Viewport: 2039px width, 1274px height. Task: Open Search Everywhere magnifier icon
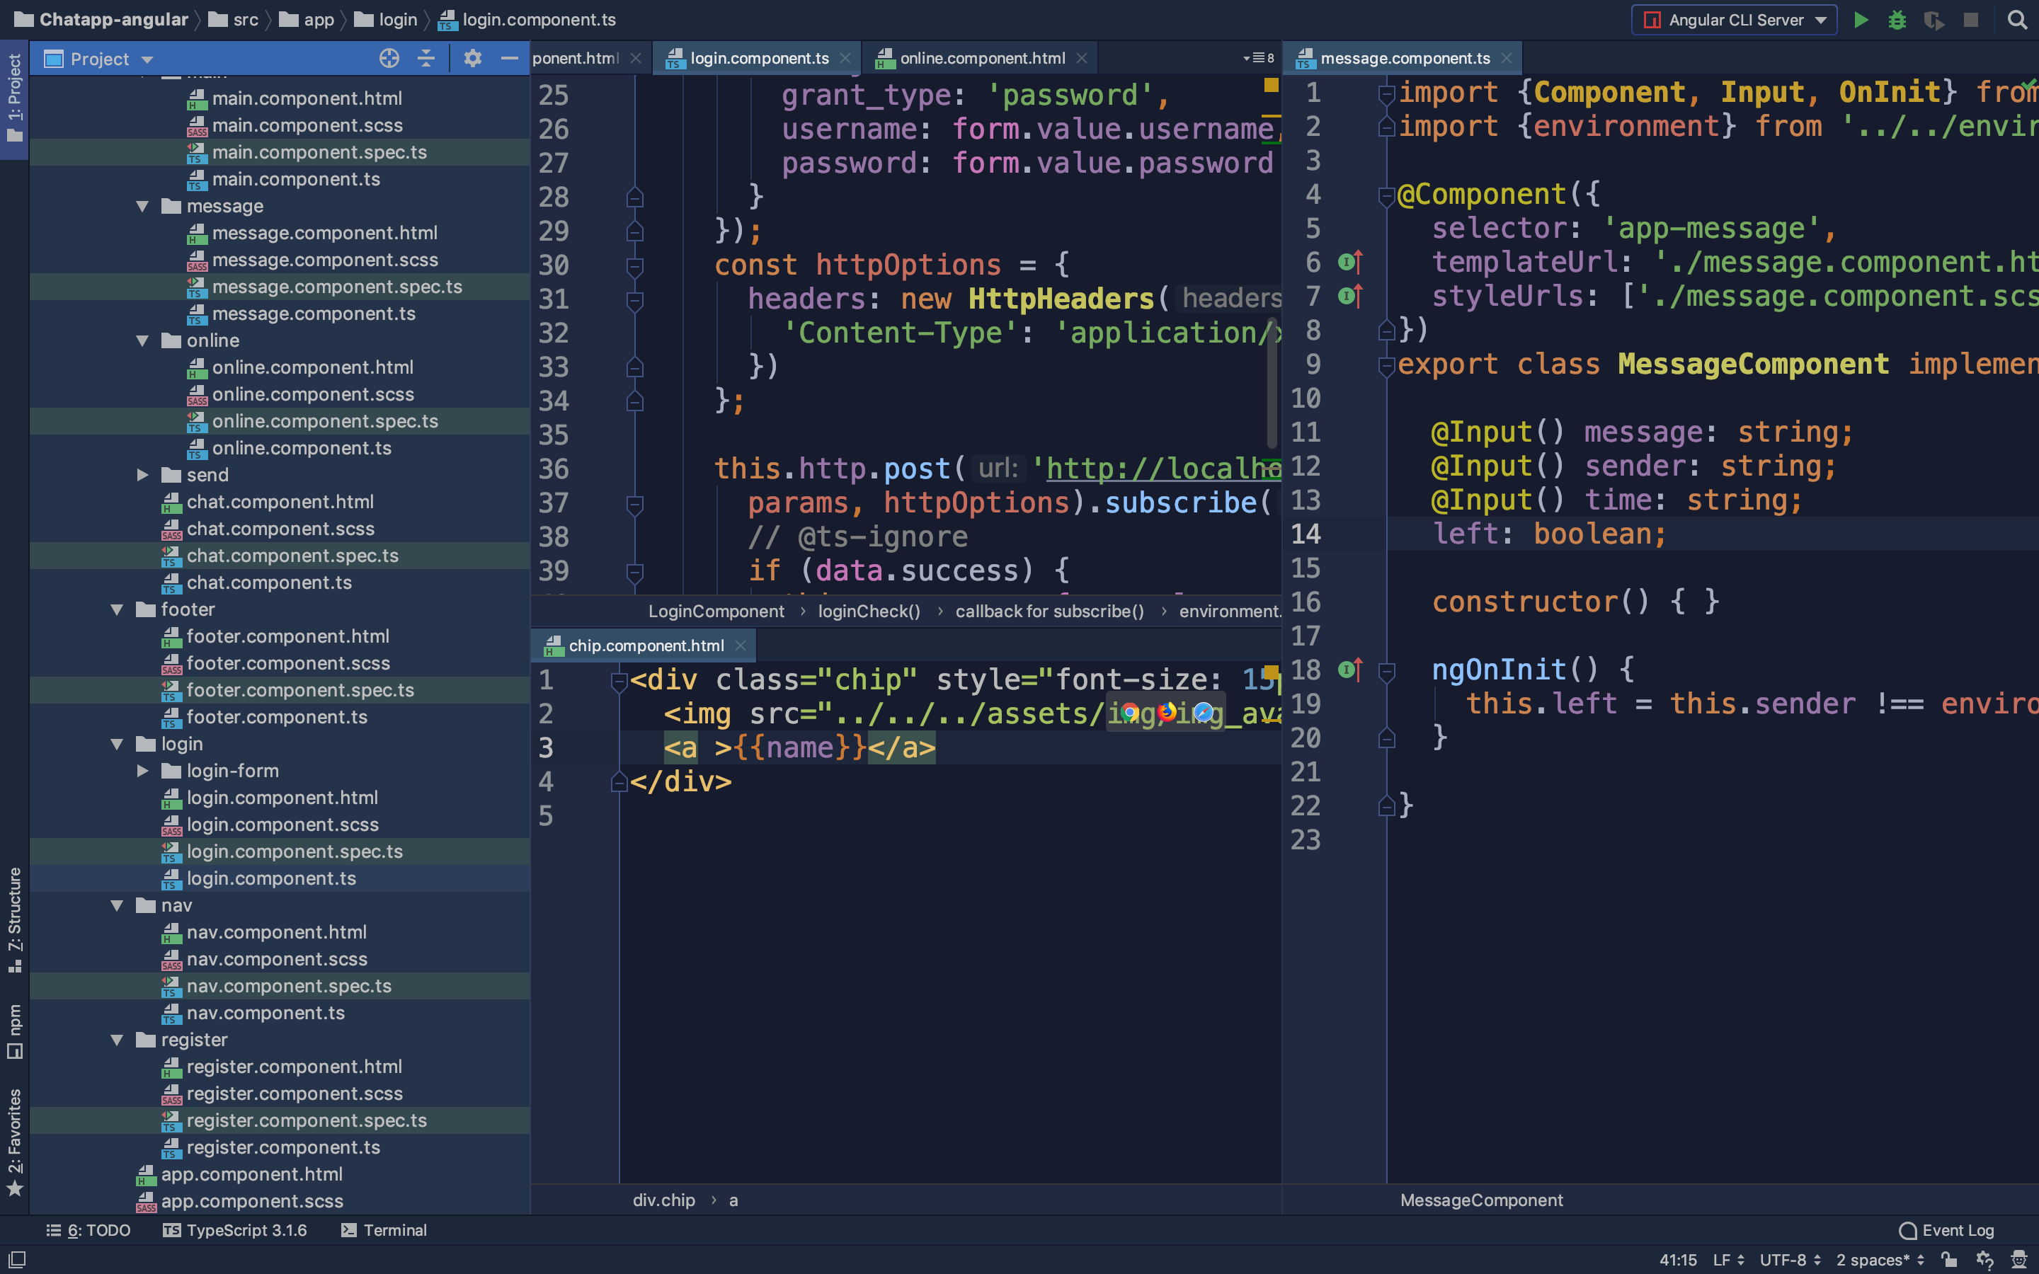coord(2017,19)
